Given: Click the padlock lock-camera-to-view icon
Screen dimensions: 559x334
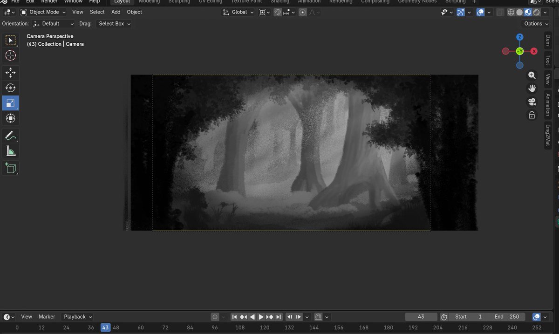Looking at the screenshot, I should [532, 115].
